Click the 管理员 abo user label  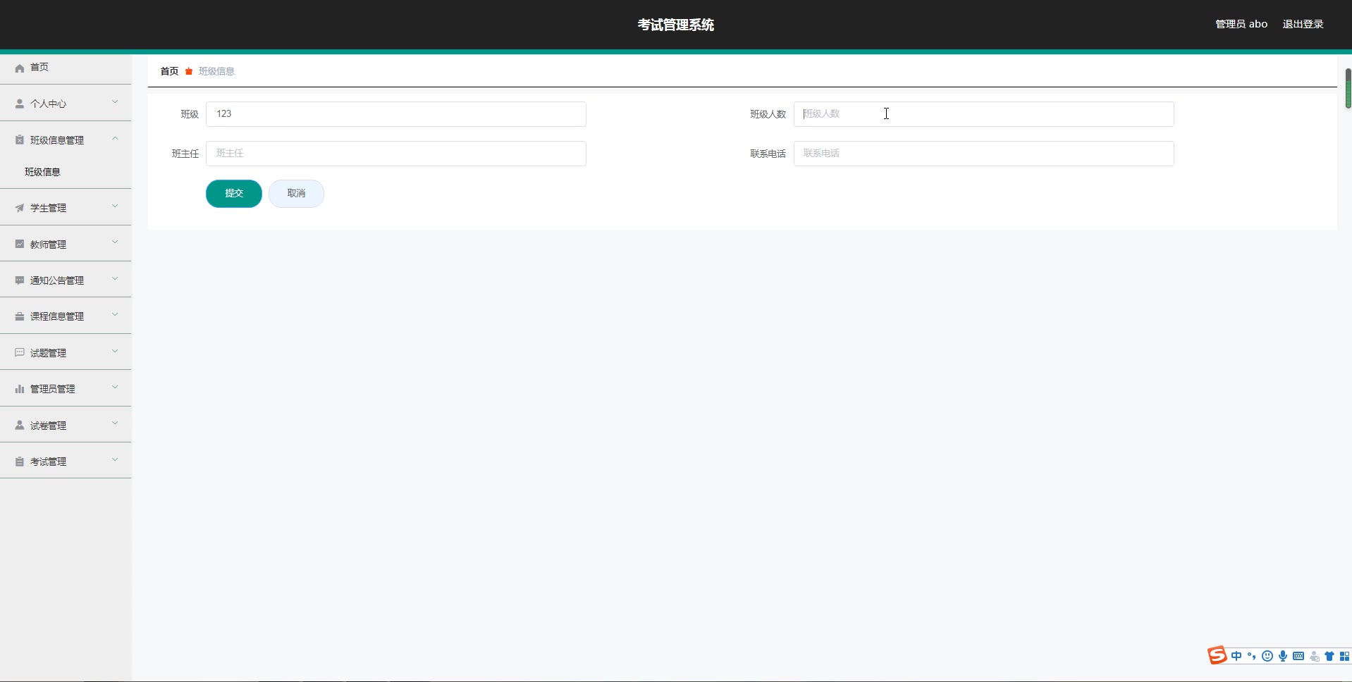pyautogui.click(x=1241, y=24)
